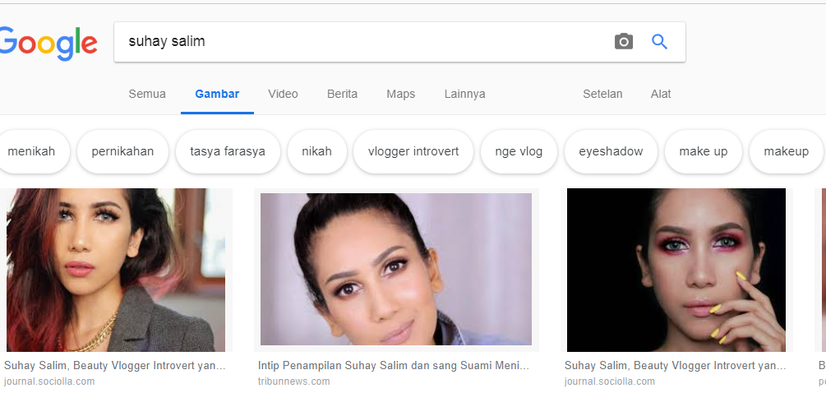
Task: Visit the tribunnews.com source link
Action: pos(294,381)
